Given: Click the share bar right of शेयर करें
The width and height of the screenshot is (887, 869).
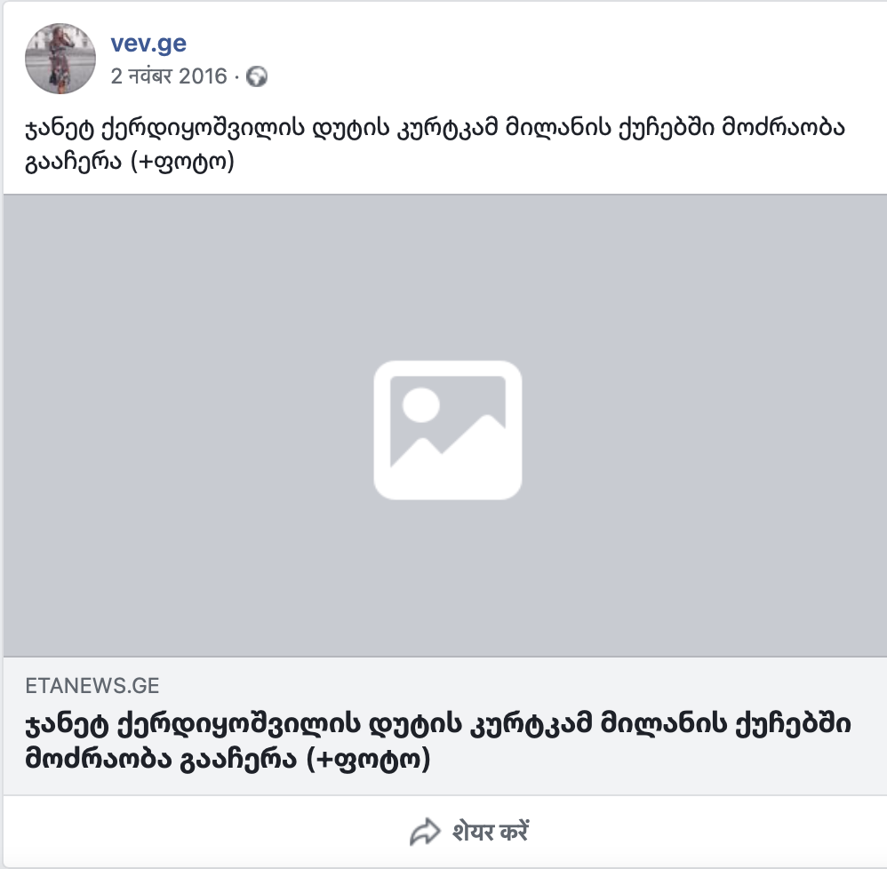Looking at the screenshot, I should pyautogui.click(x=707, y=832).
